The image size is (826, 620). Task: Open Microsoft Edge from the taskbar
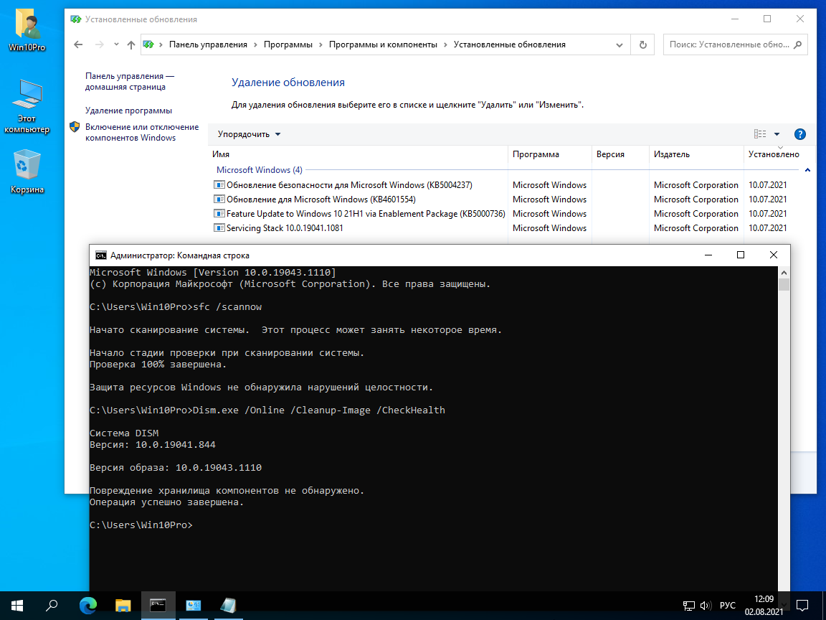[x=88, y=605]
